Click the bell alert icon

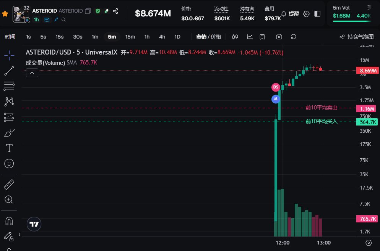pos(284,14)
